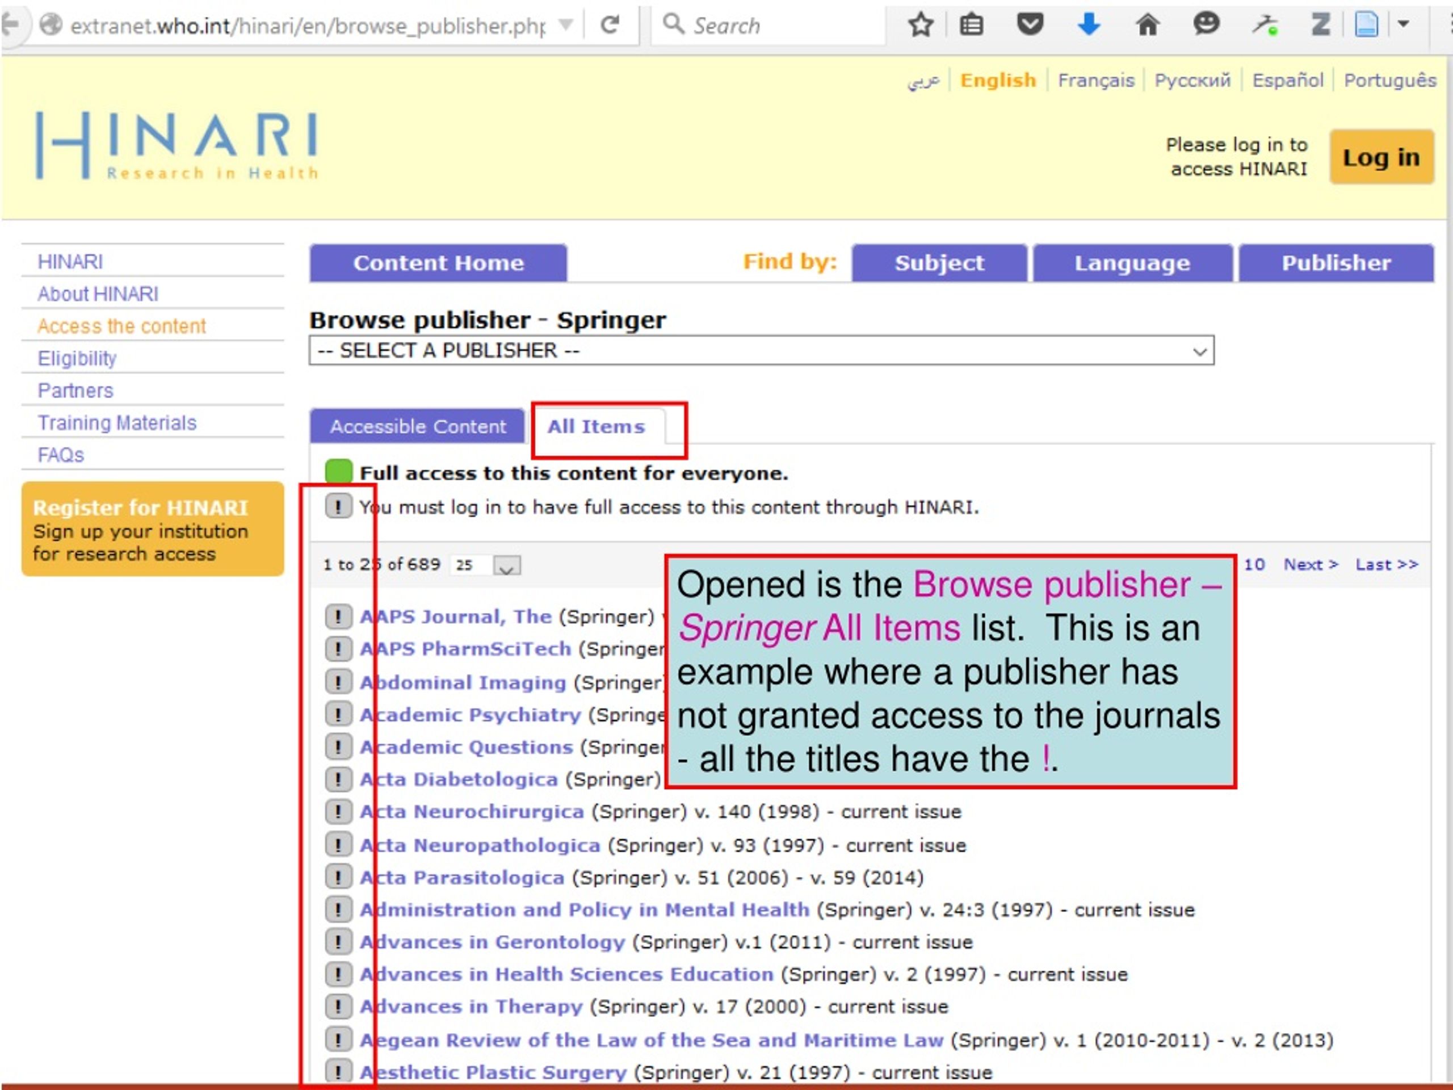The width and height of the screenshot is (1453, 1090).
Task: Click the browser address bar URL
Action: (308, 26)
